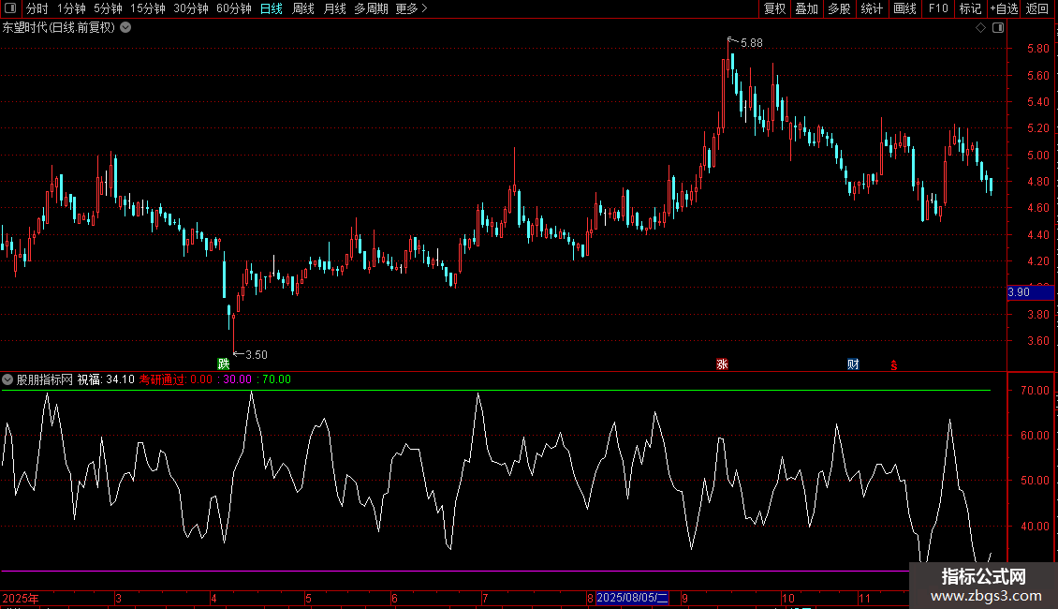Viewport: 1058px width, 609px height.
Task: Click the 3.50 low price label
Action: click(257, 355)
